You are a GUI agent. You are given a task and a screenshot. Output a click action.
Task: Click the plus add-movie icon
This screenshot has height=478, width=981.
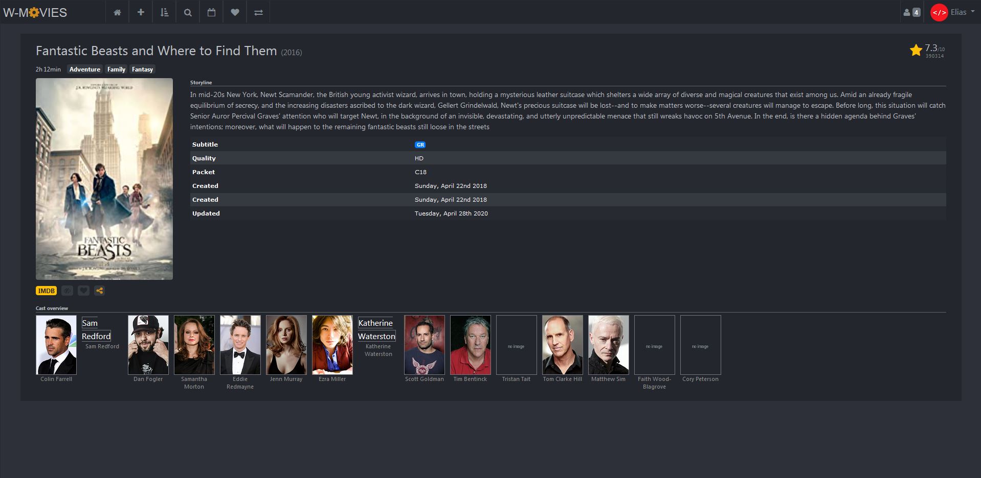pyautogui.click(x=141, y=12)
